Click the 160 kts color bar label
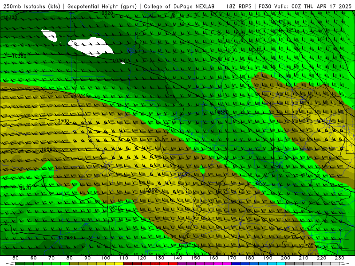 [213, 258]
